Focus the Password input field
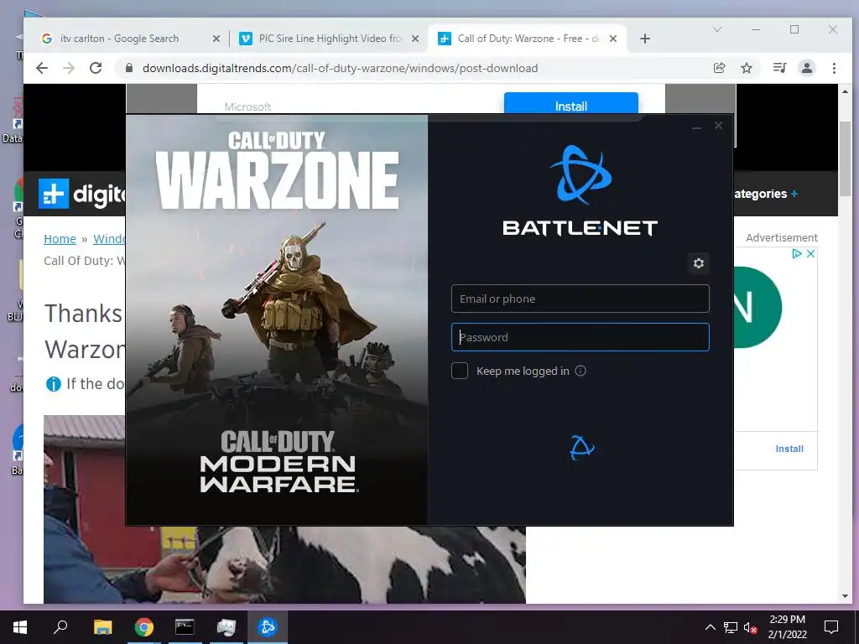The image size is (859, 644). [x=580, y=337]
